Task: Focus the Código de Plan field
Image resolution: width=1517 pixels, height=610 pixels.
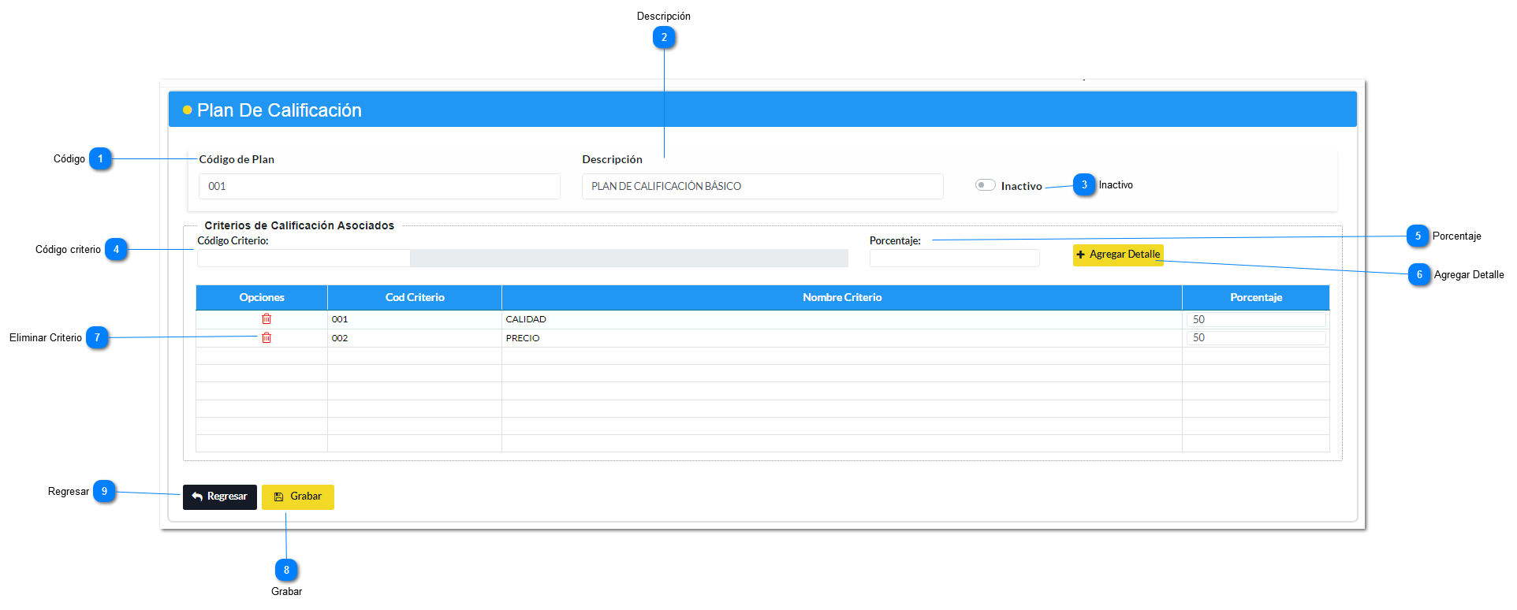Action: [379, 186]
